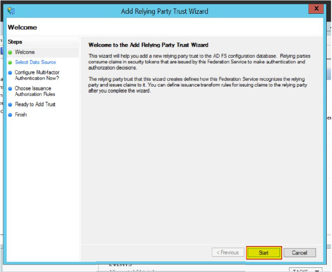Click the green bullet beside Welcome step

(10, 52)
